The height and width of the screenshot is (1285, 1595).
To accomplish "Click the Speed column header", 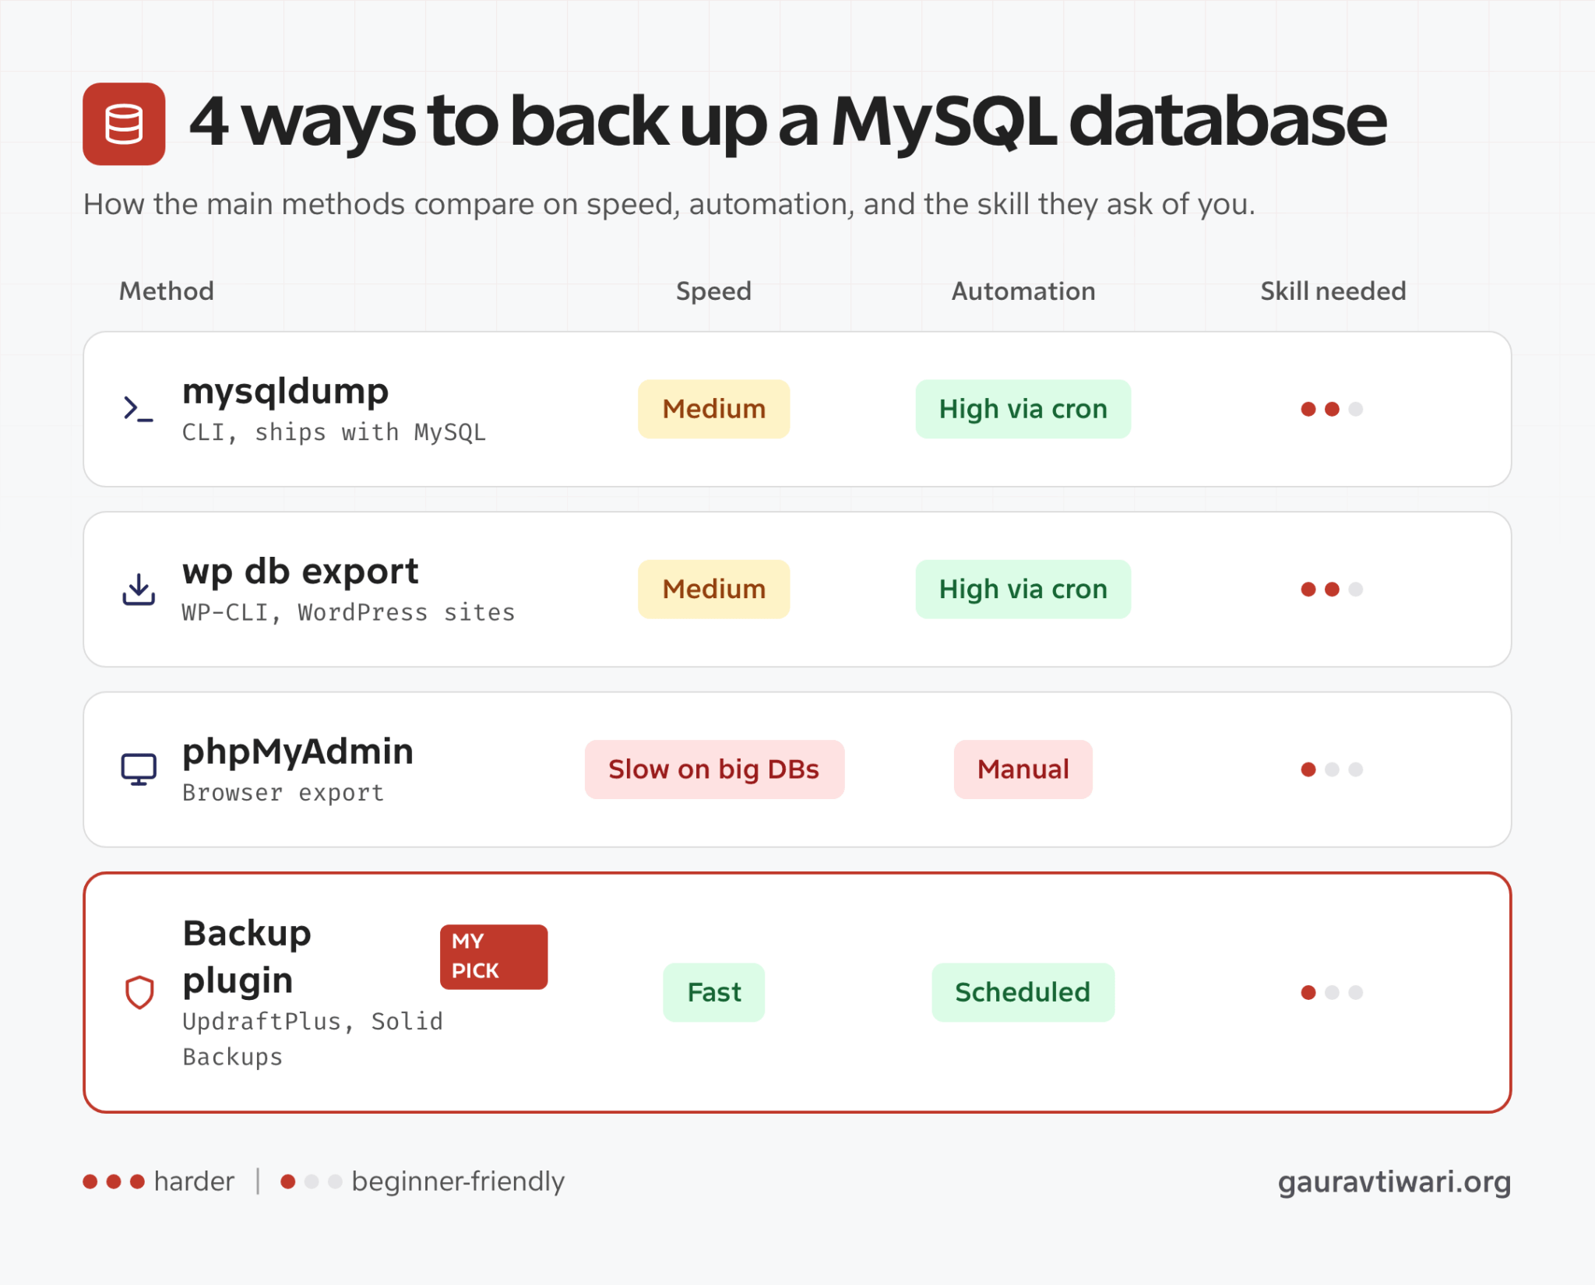I will [x=714, y=291].
